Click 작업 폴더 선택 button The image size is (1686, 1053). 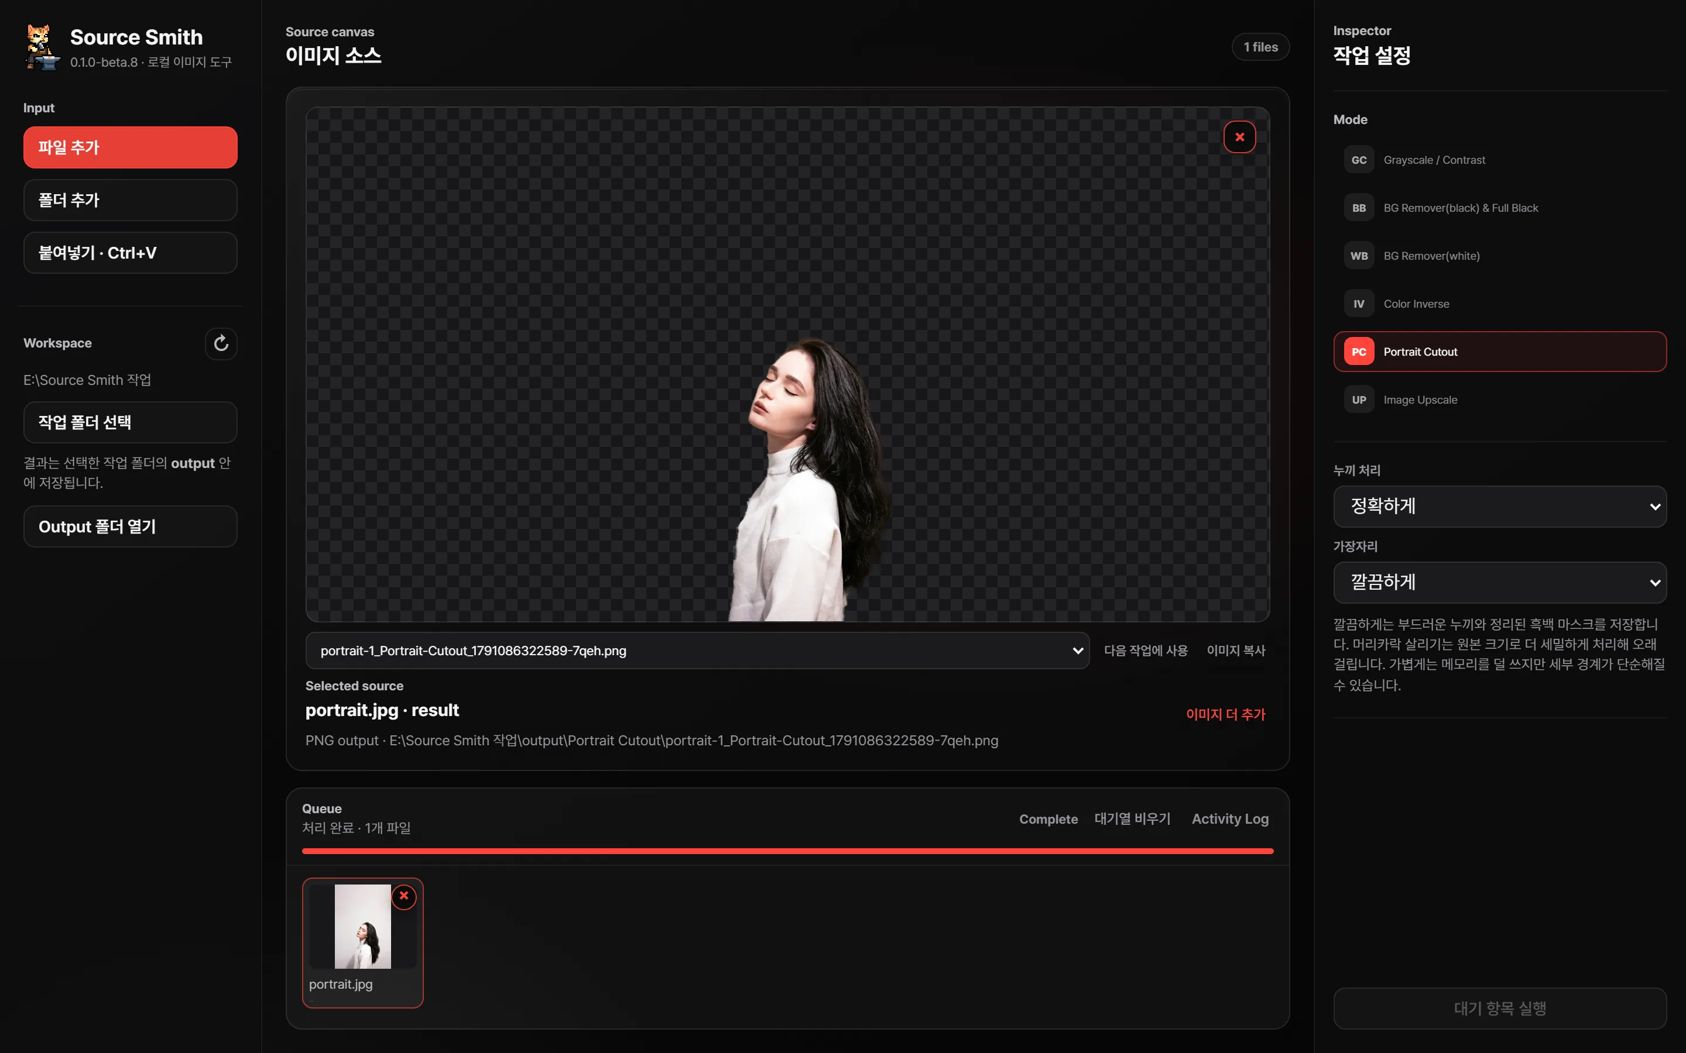pyautogui.click(x=131, y=423)
